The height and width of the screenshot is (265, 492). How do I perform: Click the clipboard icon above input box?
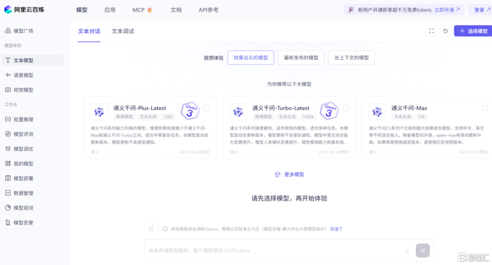(151, 229)
